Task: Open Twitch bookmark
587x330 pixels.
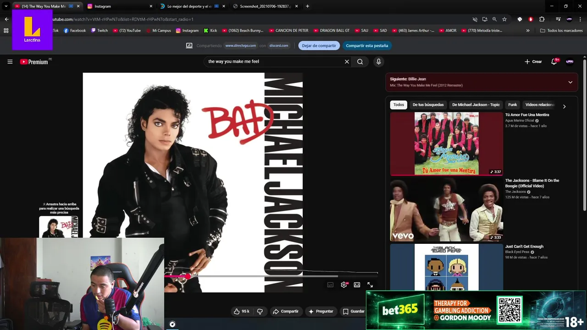Action: coord(100,31)
